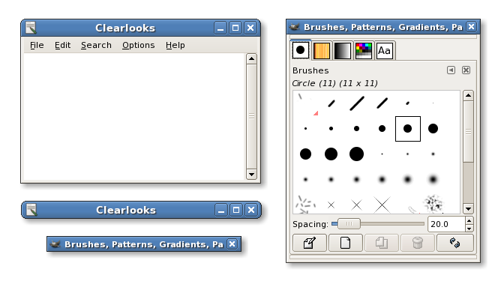Close the small standalone Brushes, Patterns titlebar
The image size is (504, 284).
(232, 244)
